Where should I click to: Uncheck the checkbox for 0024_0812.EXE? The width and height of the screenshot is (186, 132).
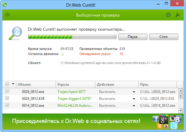coord(7,98)
